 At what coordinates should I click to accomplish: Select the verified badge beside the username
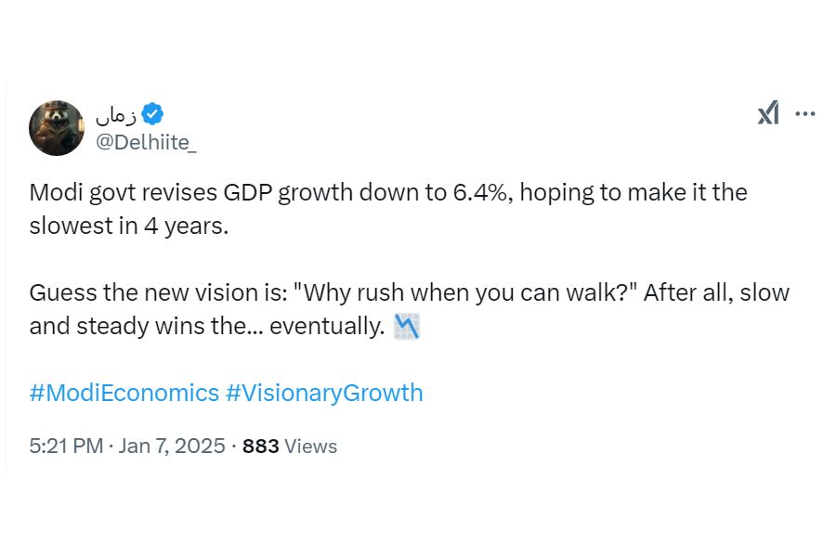tap(154, 114)
